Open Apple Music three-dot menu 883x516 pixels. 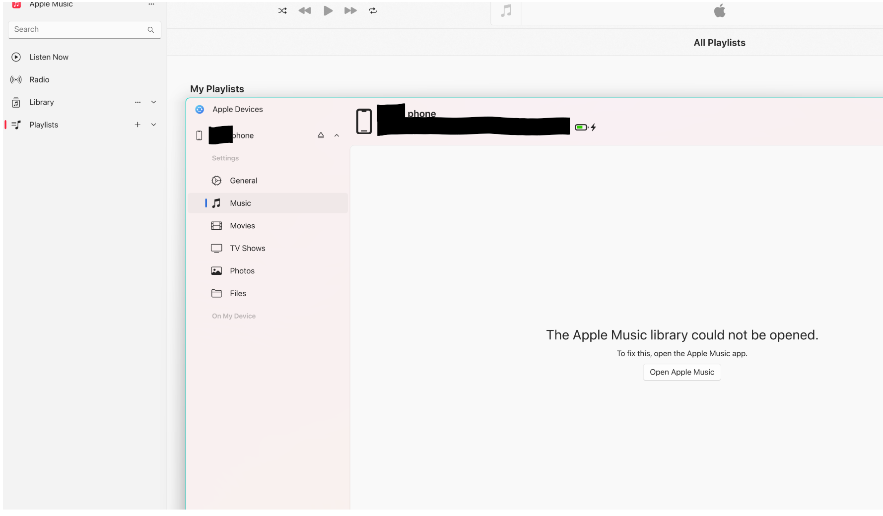[151, 4]
